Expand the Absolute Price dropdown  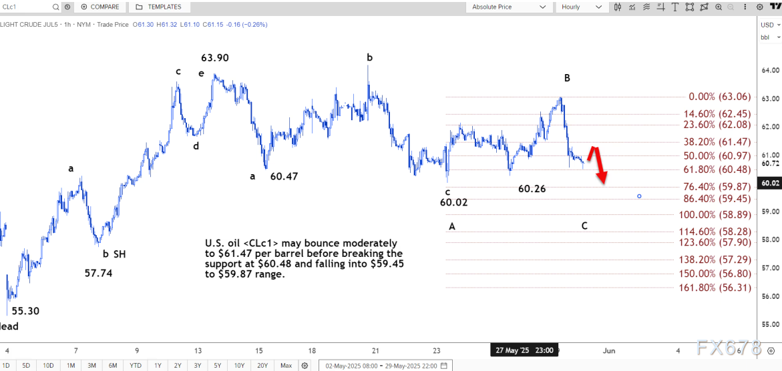tap(509, 7)
